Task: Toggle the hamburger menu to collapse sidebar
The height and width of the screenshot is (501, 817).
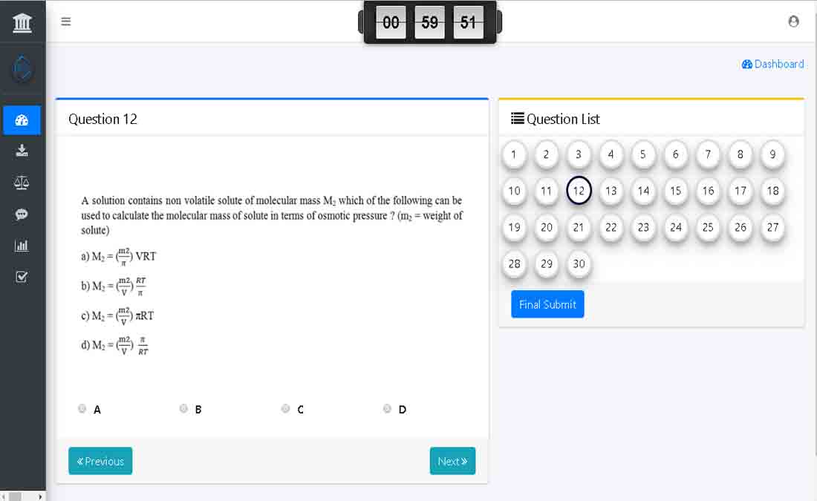Action: 66,22
